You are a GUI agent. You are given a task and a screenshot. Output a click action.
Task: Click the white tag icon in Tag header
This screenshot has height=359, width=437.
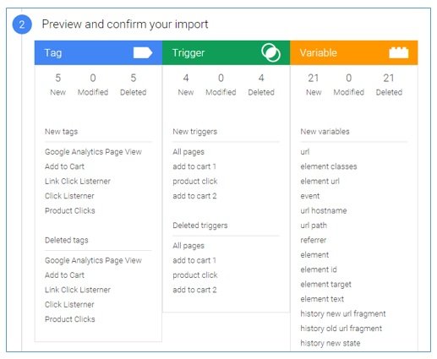pos(143,52)
